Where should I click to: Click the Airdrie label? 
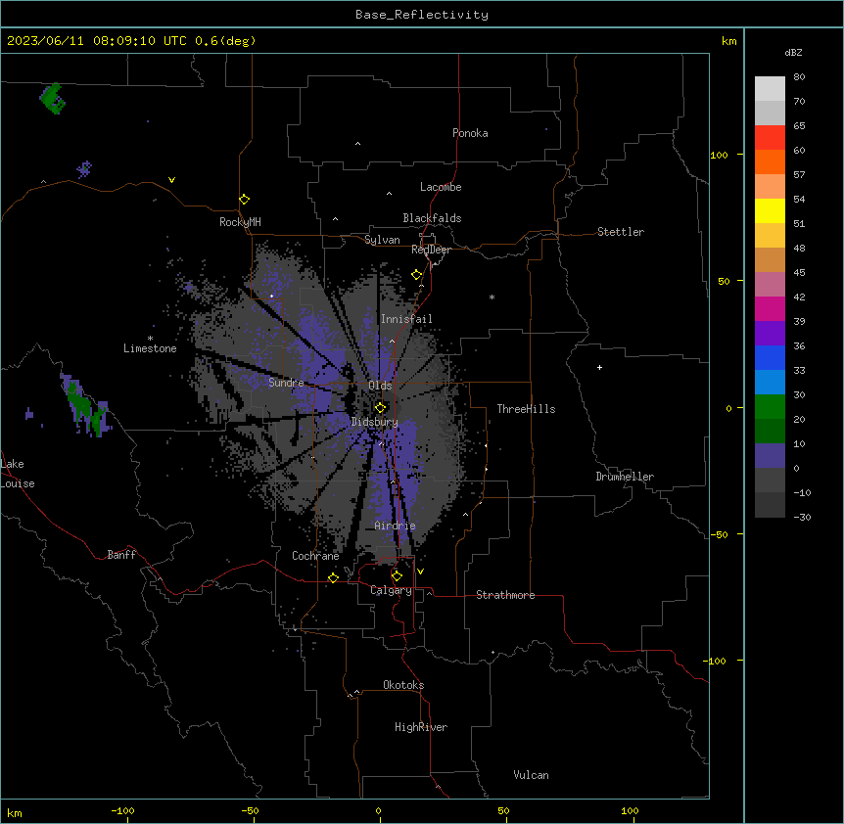click(395, 526)
